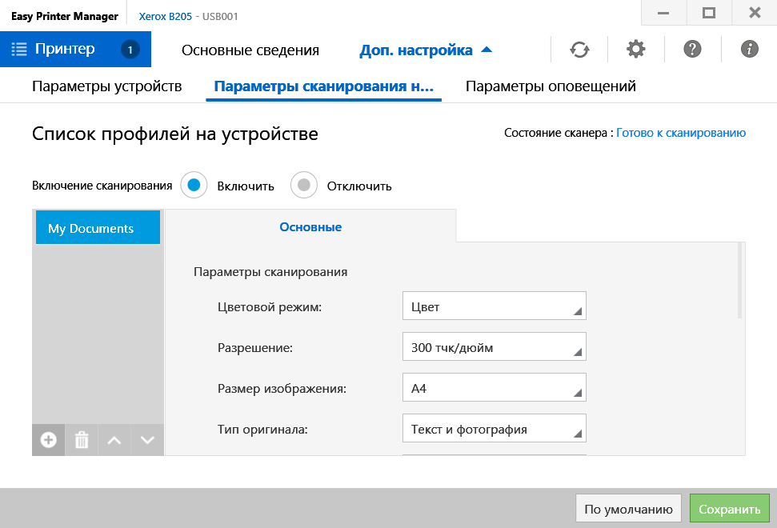Show program info with the info icon
This screenshot has height=528, width=777.
[x=750, y=50]
